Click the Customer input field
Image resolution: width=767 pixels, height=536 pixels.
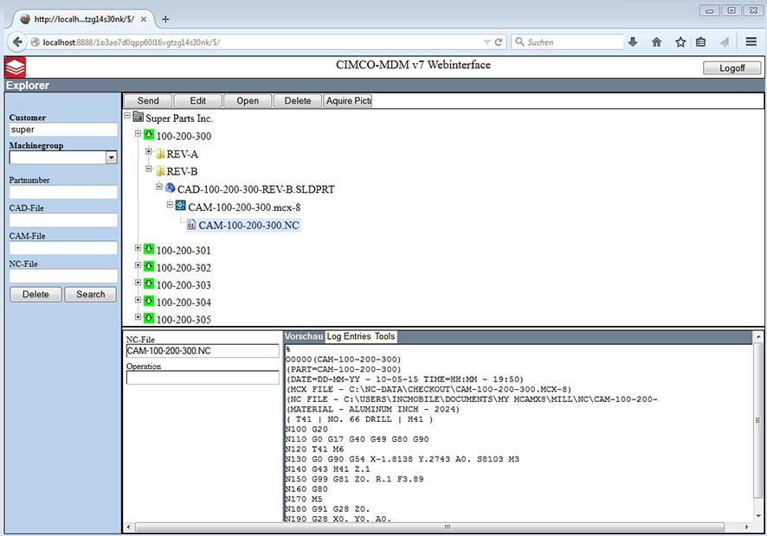tap(63, 130)
